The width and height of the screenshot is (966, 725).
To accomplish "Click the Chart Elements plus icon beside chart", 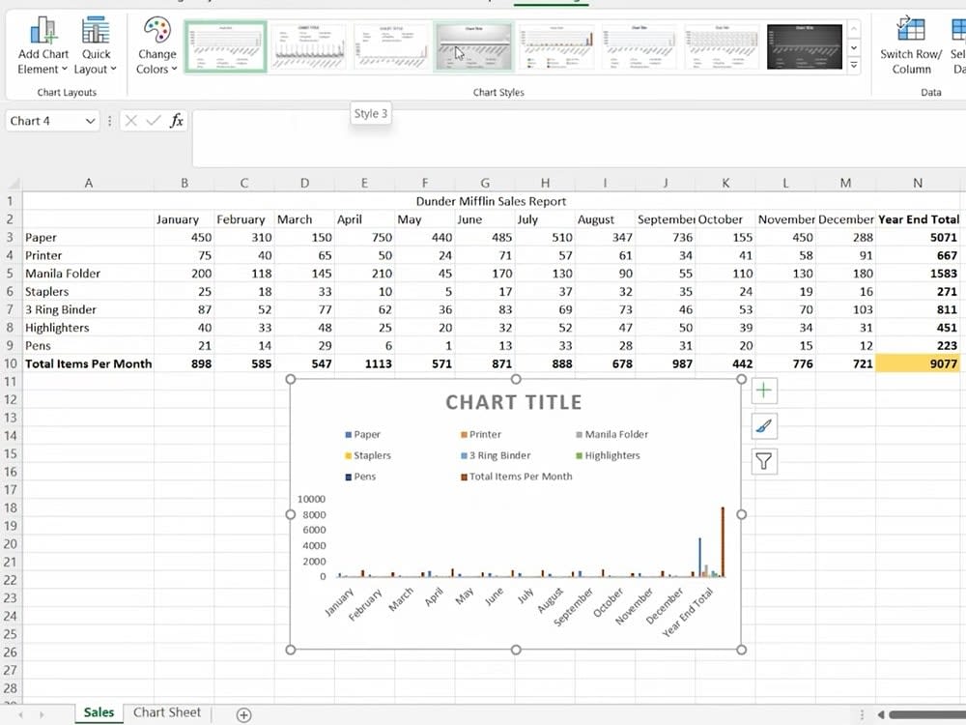I will coord(764,391).
